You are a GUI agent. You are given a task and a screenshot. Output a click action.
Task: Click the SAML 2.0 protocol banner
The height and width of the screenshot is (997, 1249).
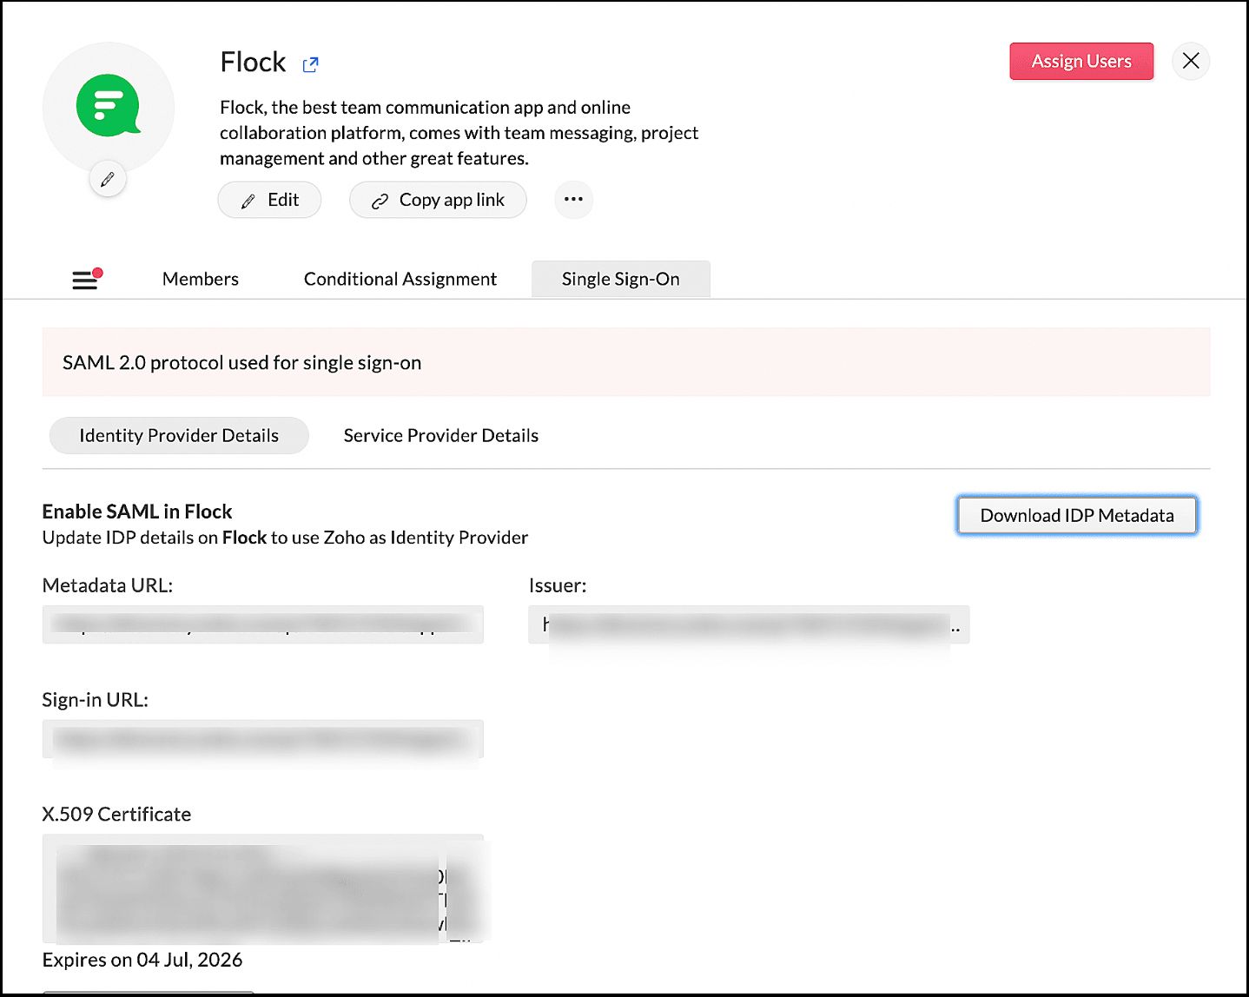(625, 362)
